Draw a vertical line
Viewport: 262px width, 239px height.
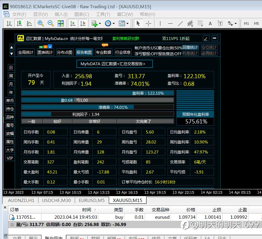pos(160,24)
